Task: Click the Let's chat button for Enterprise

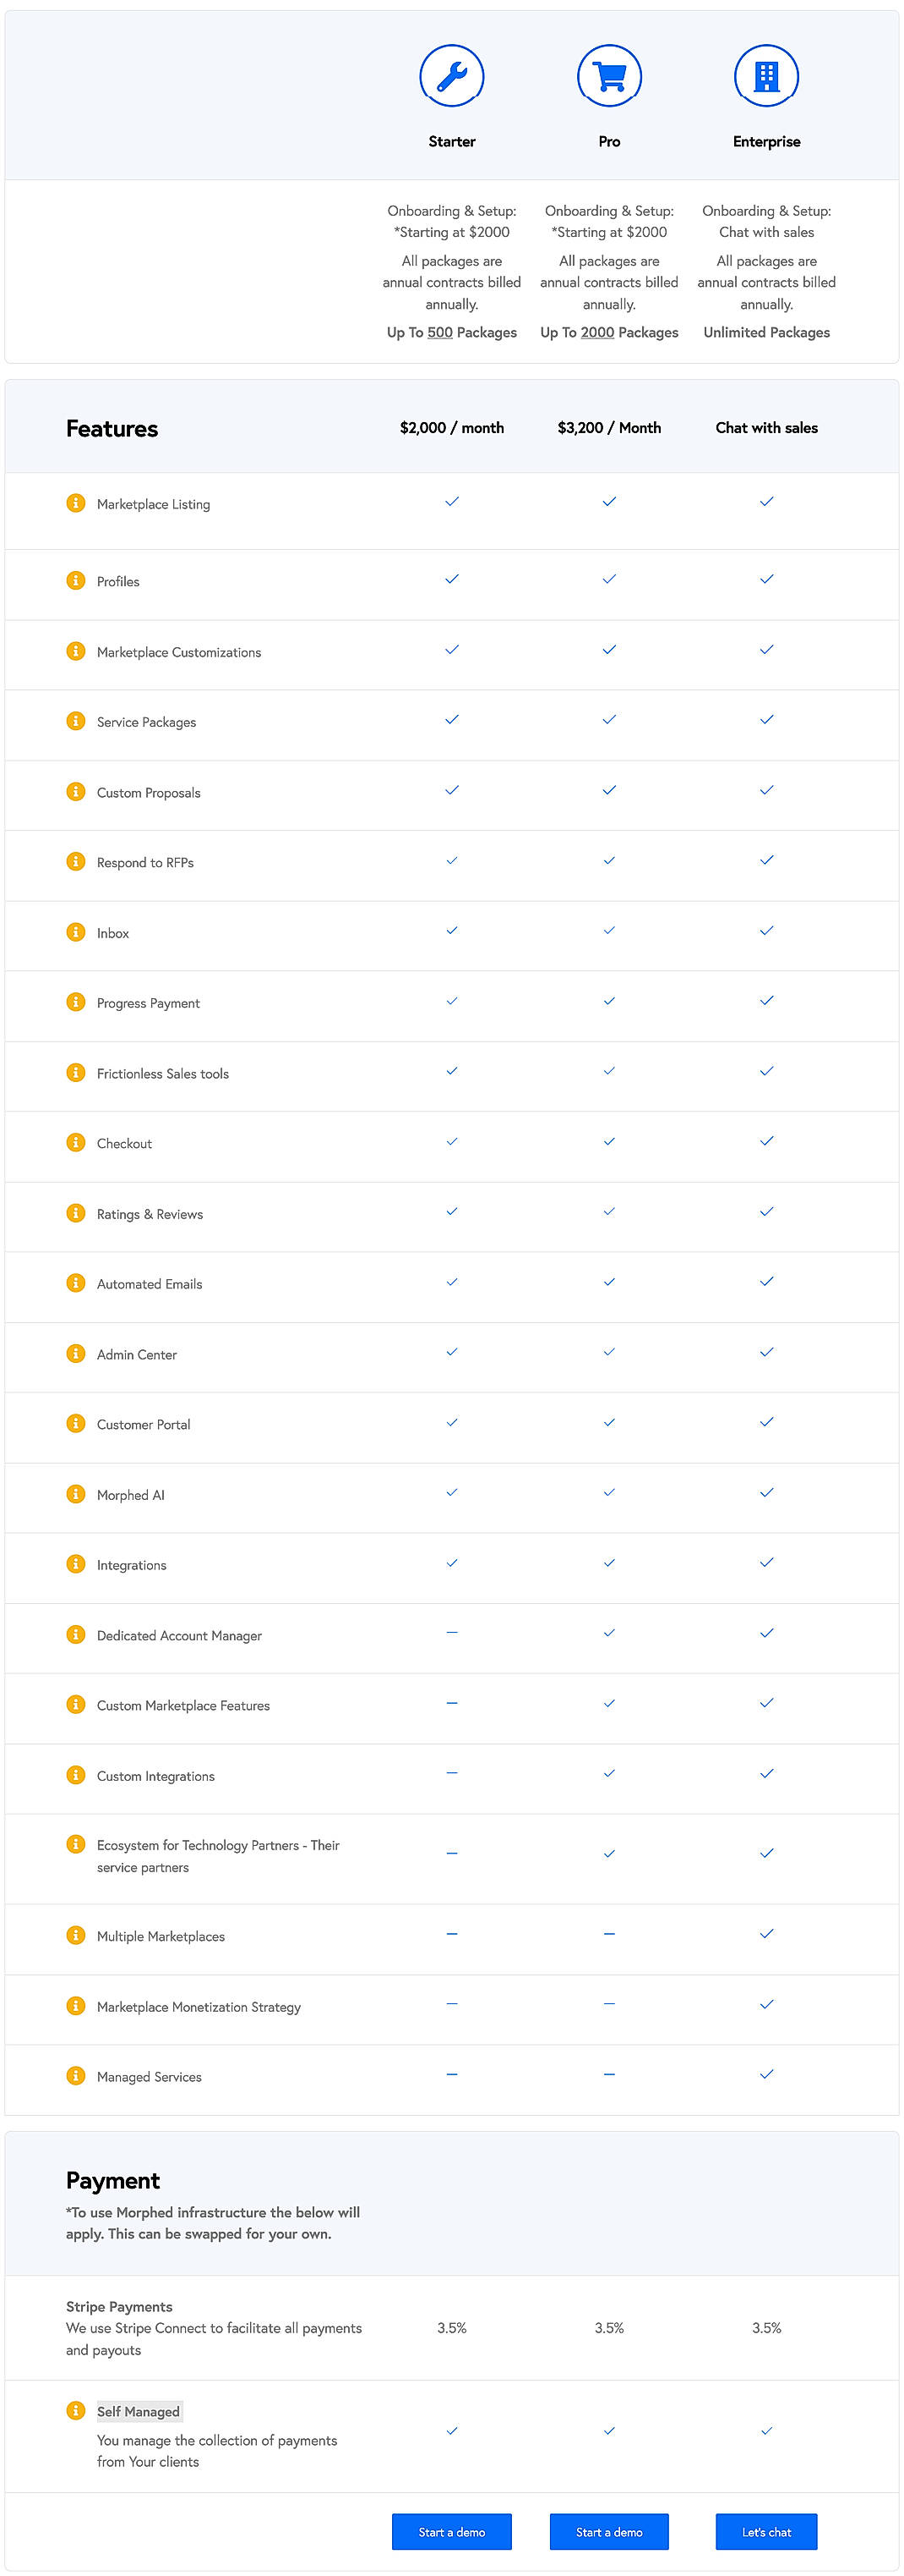Action: coord(766,2532)
